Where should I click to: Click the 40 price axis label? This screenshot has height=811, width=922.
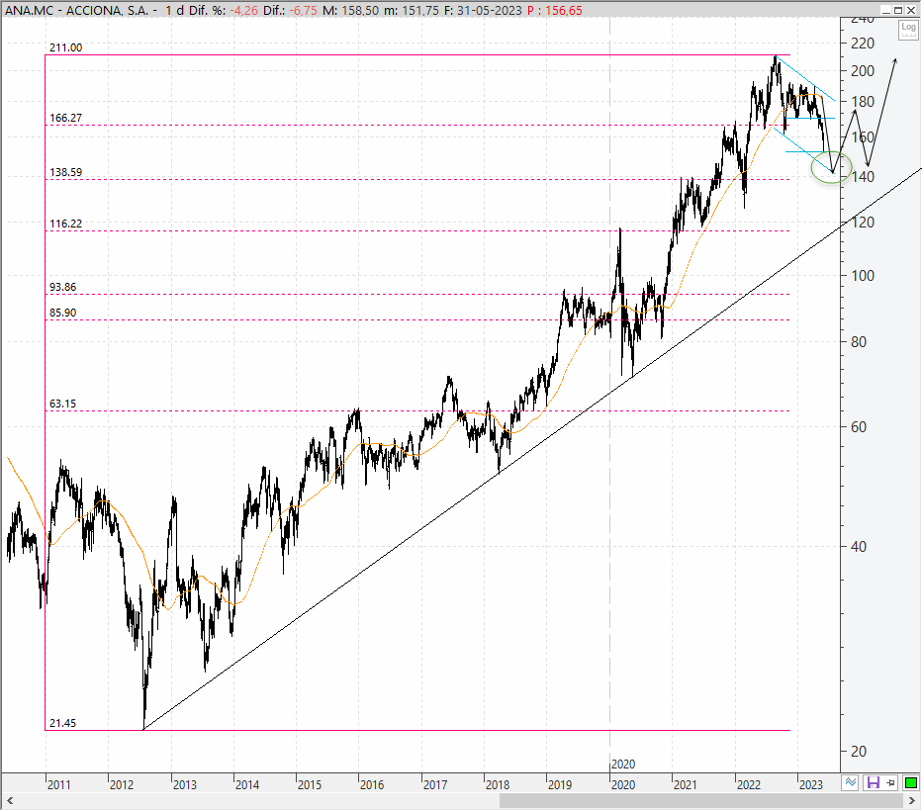[x=859, y=547]
